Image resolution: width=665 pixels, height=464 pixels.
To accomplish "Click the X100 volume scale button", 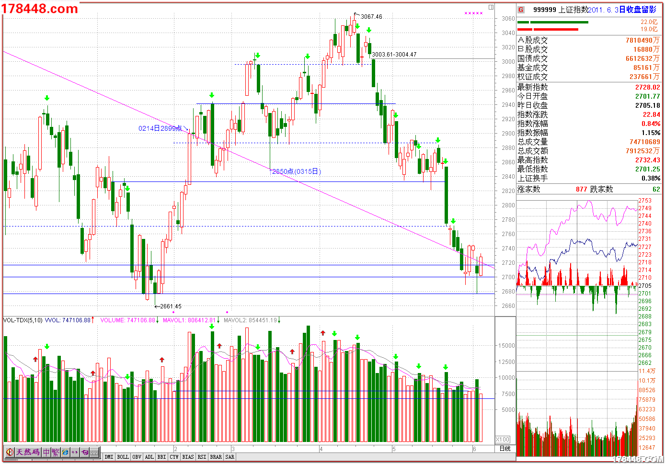I will [x=503, y=440].
